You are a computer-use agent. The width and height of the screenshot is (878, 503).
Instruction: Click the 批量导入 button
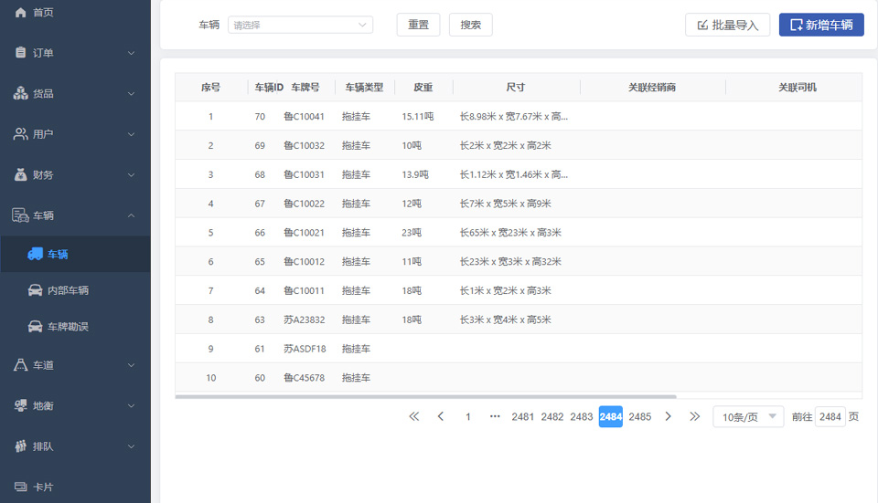click(727, 26)
